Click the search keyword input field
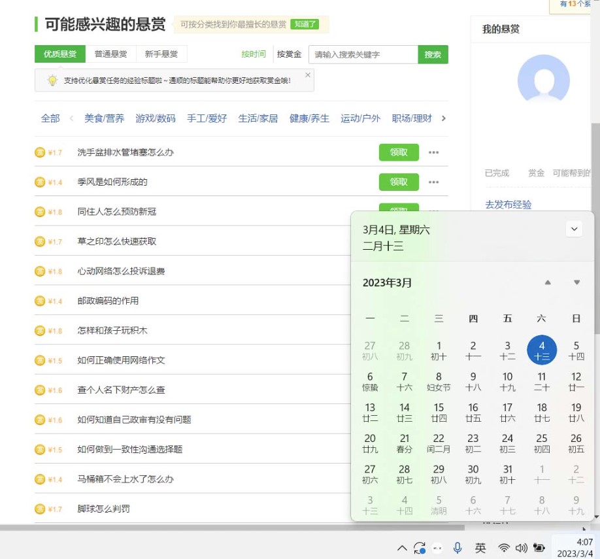The height and width of the screenshot is (559, 600). click(x=363, y=55)
